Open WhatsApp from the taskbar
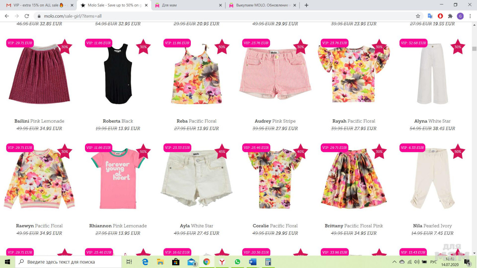Screen dimensions: 477x268 tap(237, 262)
